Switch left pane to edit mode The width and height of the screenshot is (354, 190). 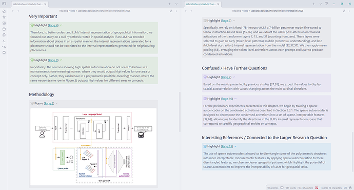tap(171, 11)
